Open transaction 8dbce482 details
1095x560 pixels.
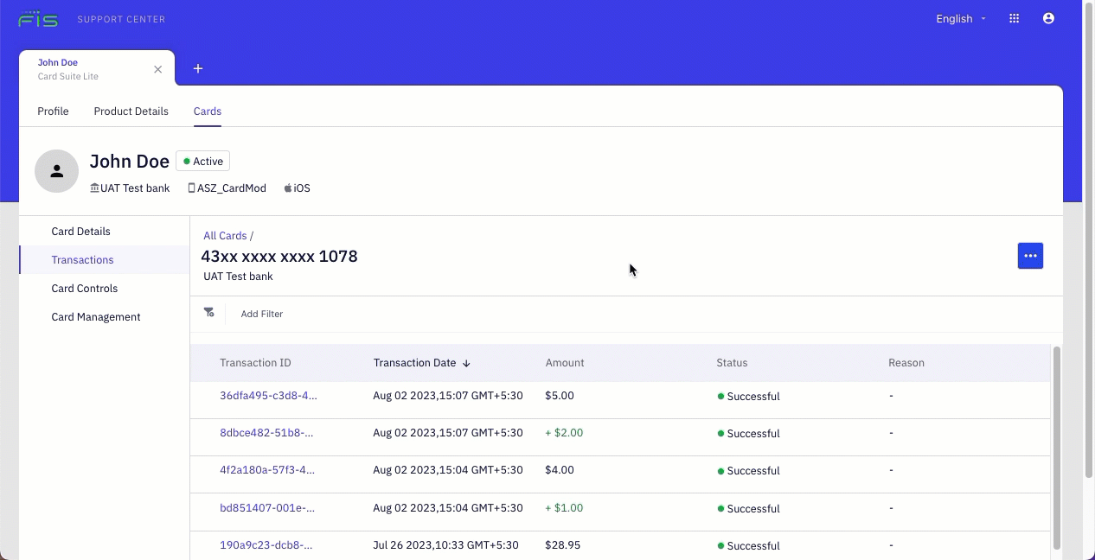[266, 433]
